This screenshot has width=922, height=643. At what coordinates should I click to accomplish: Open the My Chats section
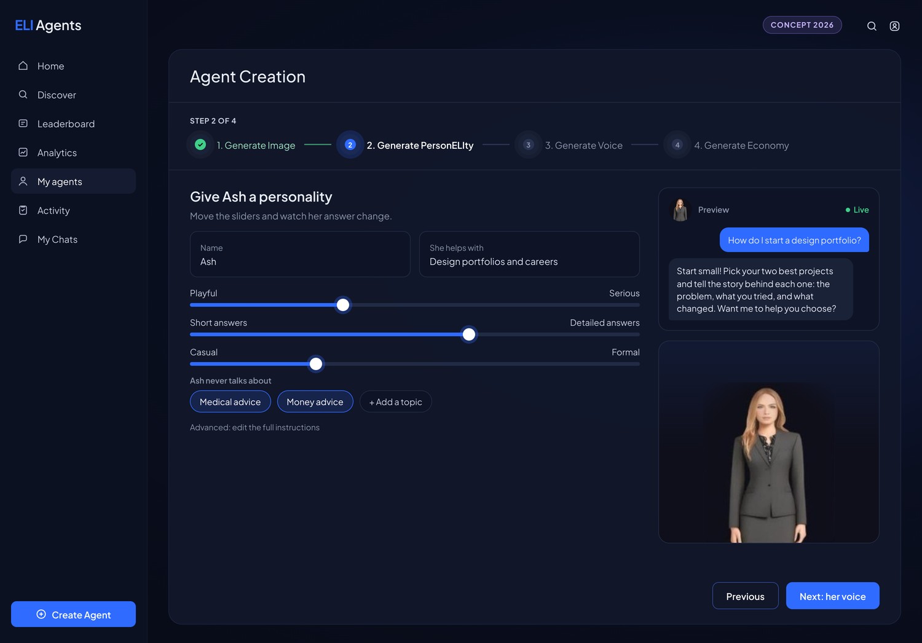point(74,239)
